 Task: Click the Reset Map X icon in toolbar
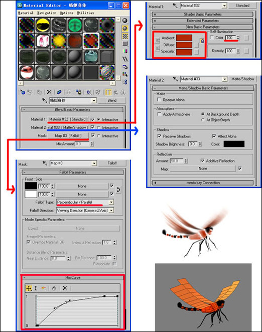tap(49, 92)
